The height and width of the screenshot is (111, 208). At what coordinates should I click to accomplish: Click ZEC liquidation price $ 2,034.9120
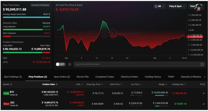point(136,103)
